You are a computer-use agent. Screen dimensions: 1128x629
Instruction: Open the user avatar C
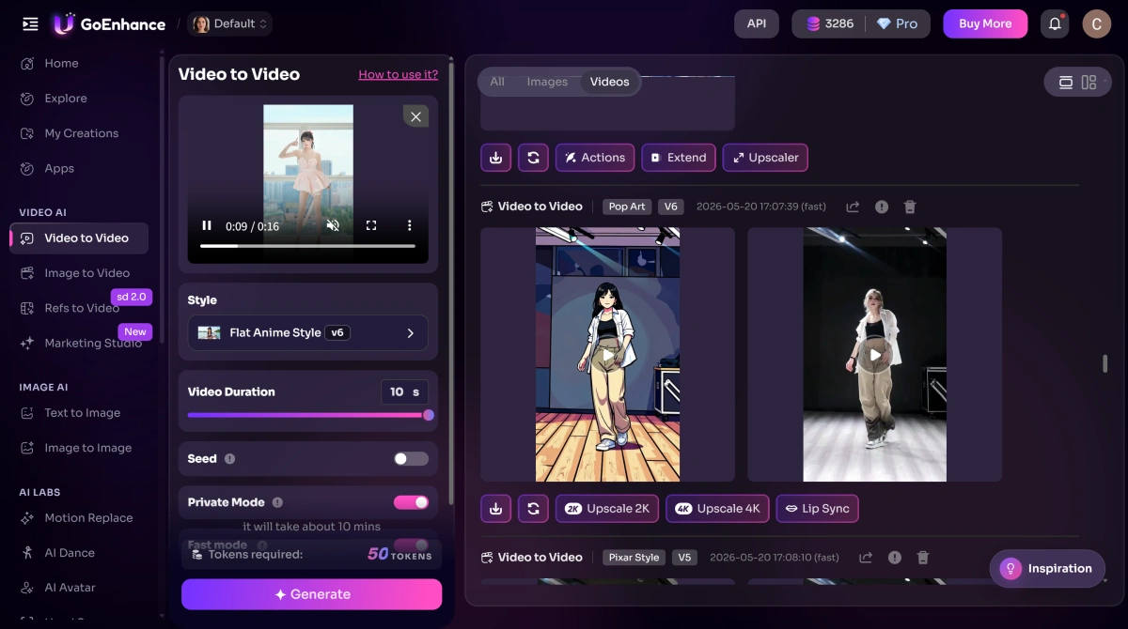coord(1096,24)
